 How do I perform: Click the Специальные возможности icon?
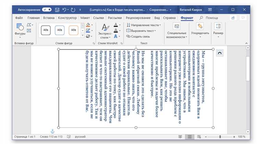coord(176,30)
